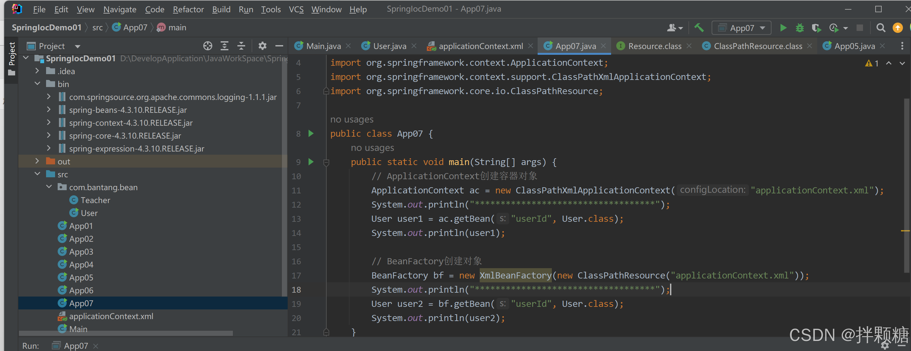Open Project panel settings gear
The width and height of the screenshot is (911, 351).
click(x=262, y=46)
